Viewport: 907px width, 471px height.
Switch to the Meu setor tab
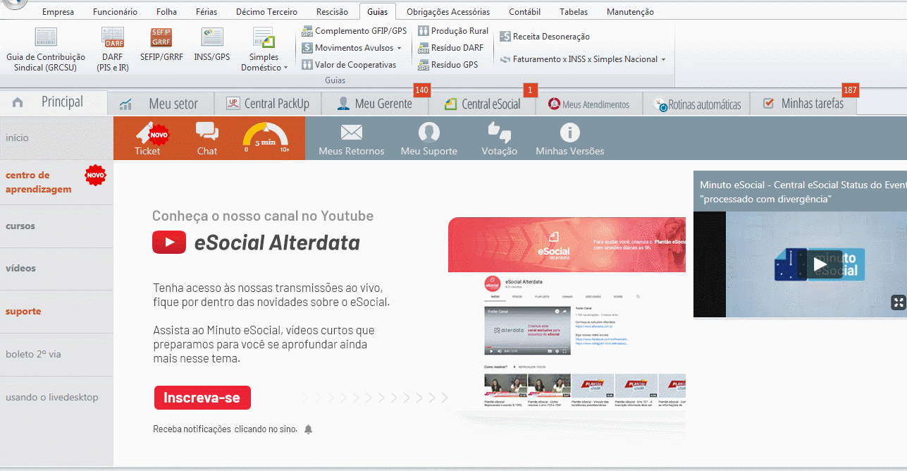click(x=159, y=104)
